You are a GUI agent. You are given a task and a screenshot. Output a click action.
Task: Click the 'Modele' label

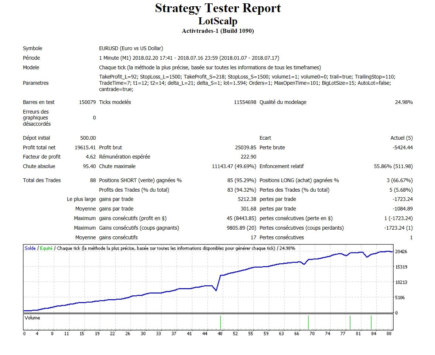click(x=31, y=67)
